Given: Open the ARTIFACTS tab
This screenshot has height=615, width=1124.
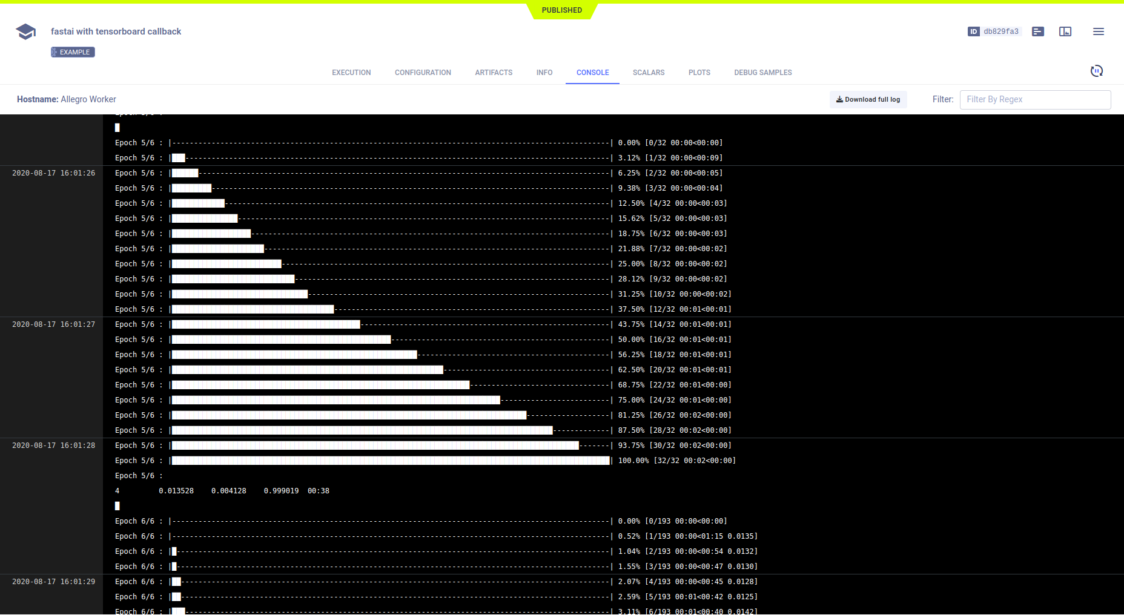Looking at the screenshot, I should (494, 73).
